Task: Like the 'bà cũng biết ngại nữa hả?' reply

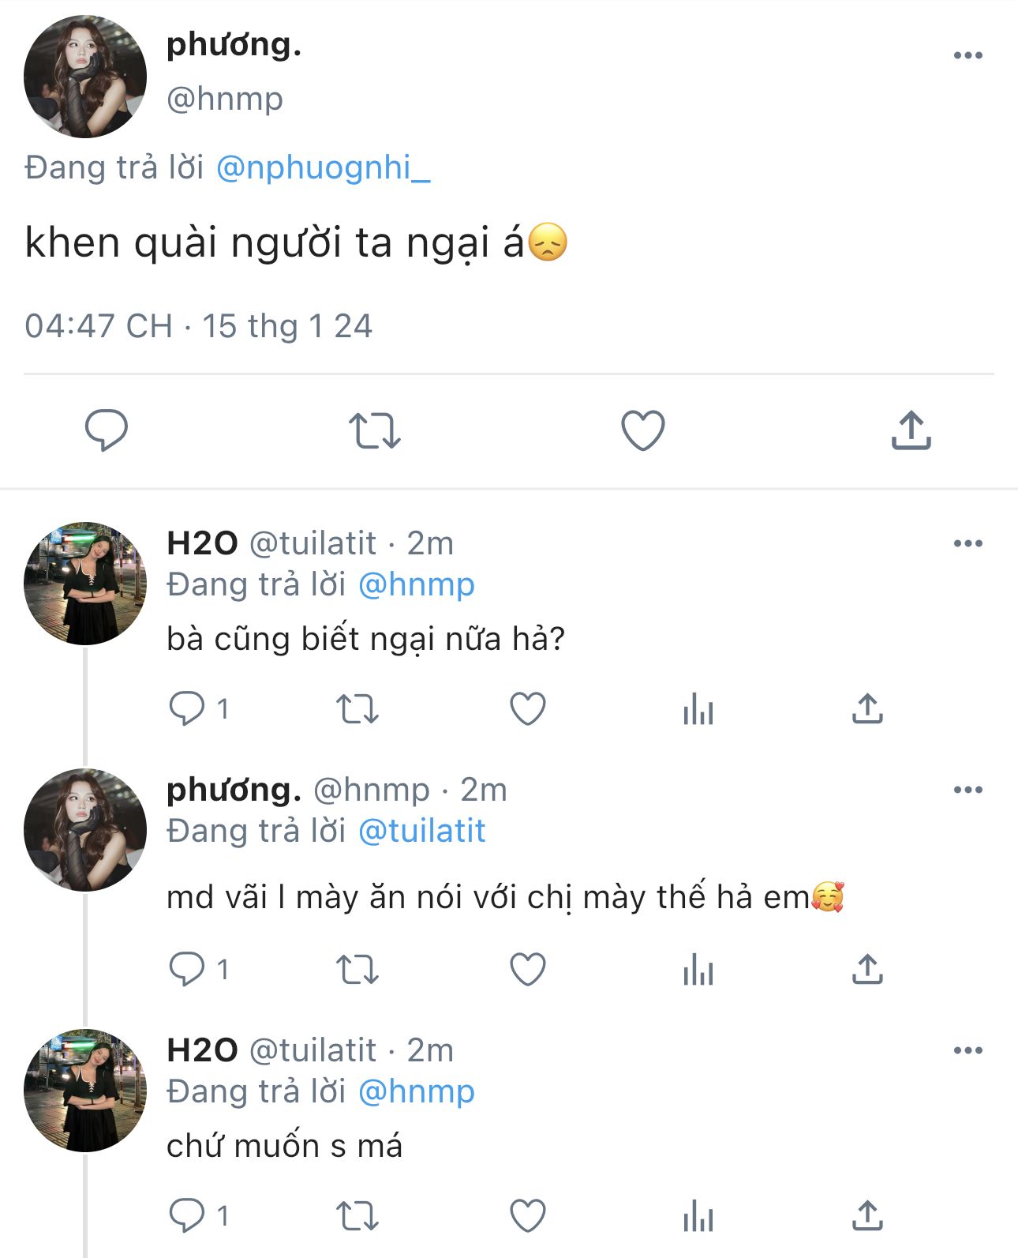Action: click(528, 708)
